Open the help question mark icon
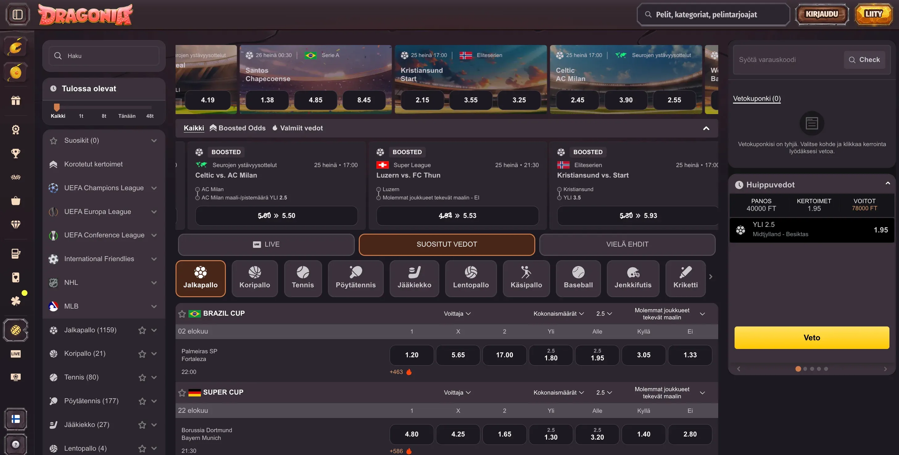Screen dimensions: 899x455 click(x=16, y=444)
